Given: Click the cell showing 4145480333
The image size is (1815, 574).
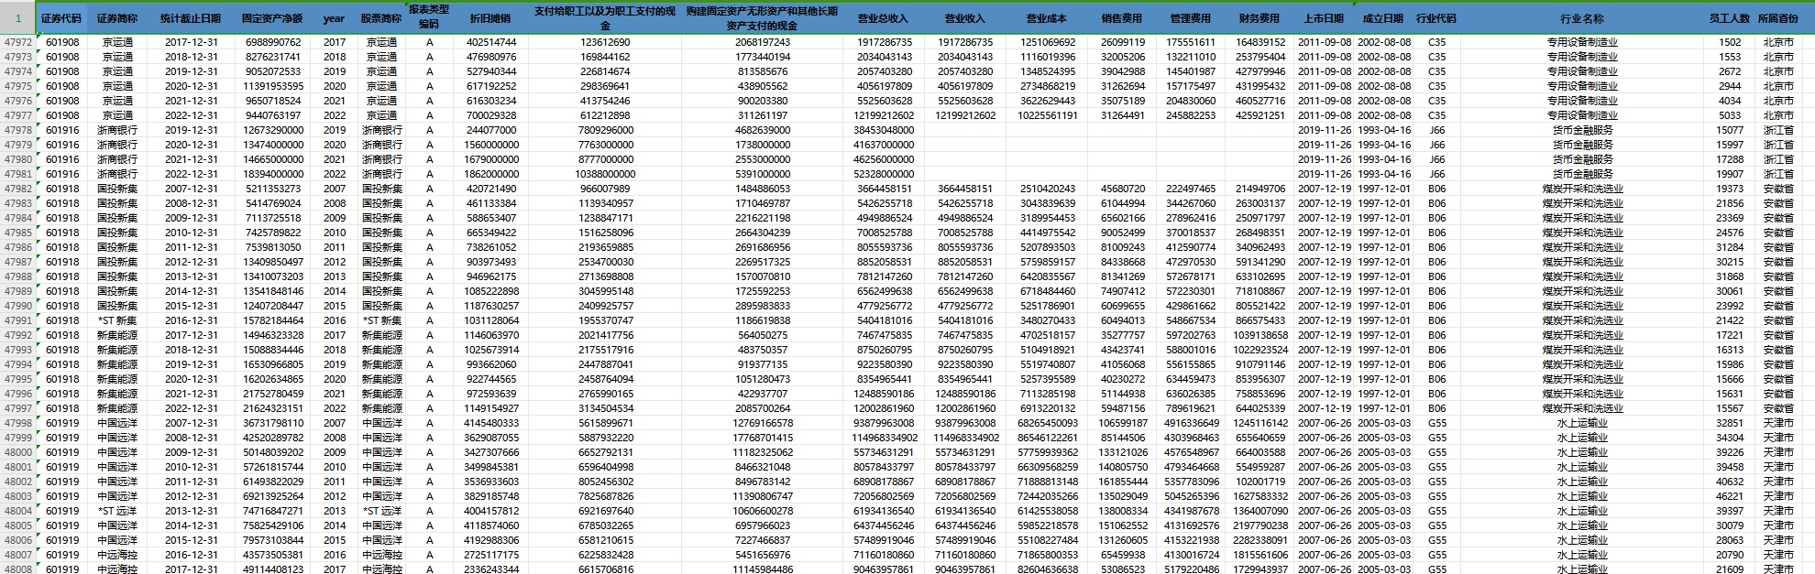Looking at the screenshot, I should (x=491, y=423).
